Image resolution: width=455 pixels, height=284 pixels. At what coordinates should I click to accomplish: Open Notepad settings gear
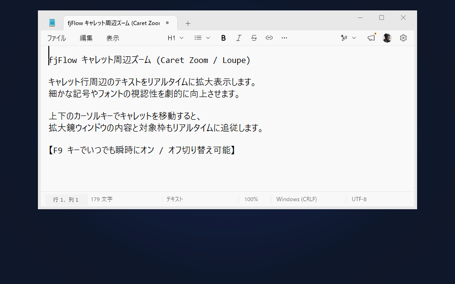pos(403,38)
